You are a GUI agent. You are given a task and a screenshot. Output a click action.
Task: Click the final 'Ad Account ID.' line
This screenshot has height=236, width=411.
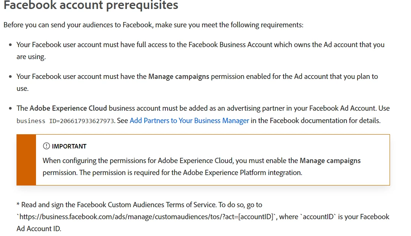(x=39, y=228)
